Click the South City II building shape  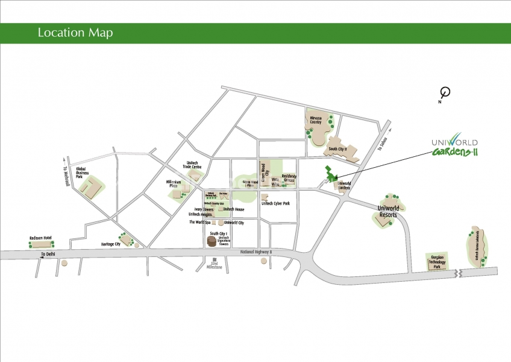342,150
